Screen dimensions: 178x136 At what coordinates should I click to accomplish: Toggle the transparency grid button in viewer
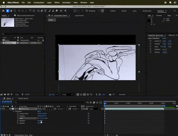[81, 95]
